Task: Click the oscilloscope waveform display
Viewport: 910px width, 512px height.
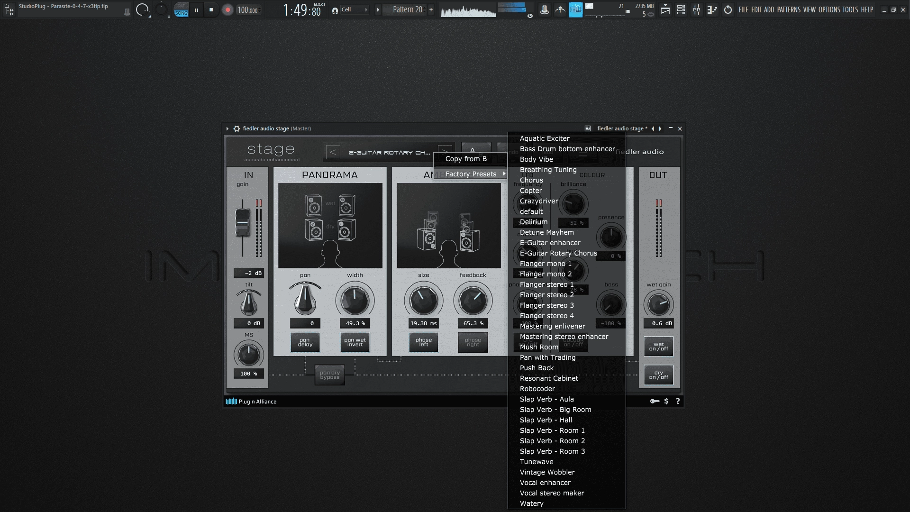Action: tap(468, 10)
